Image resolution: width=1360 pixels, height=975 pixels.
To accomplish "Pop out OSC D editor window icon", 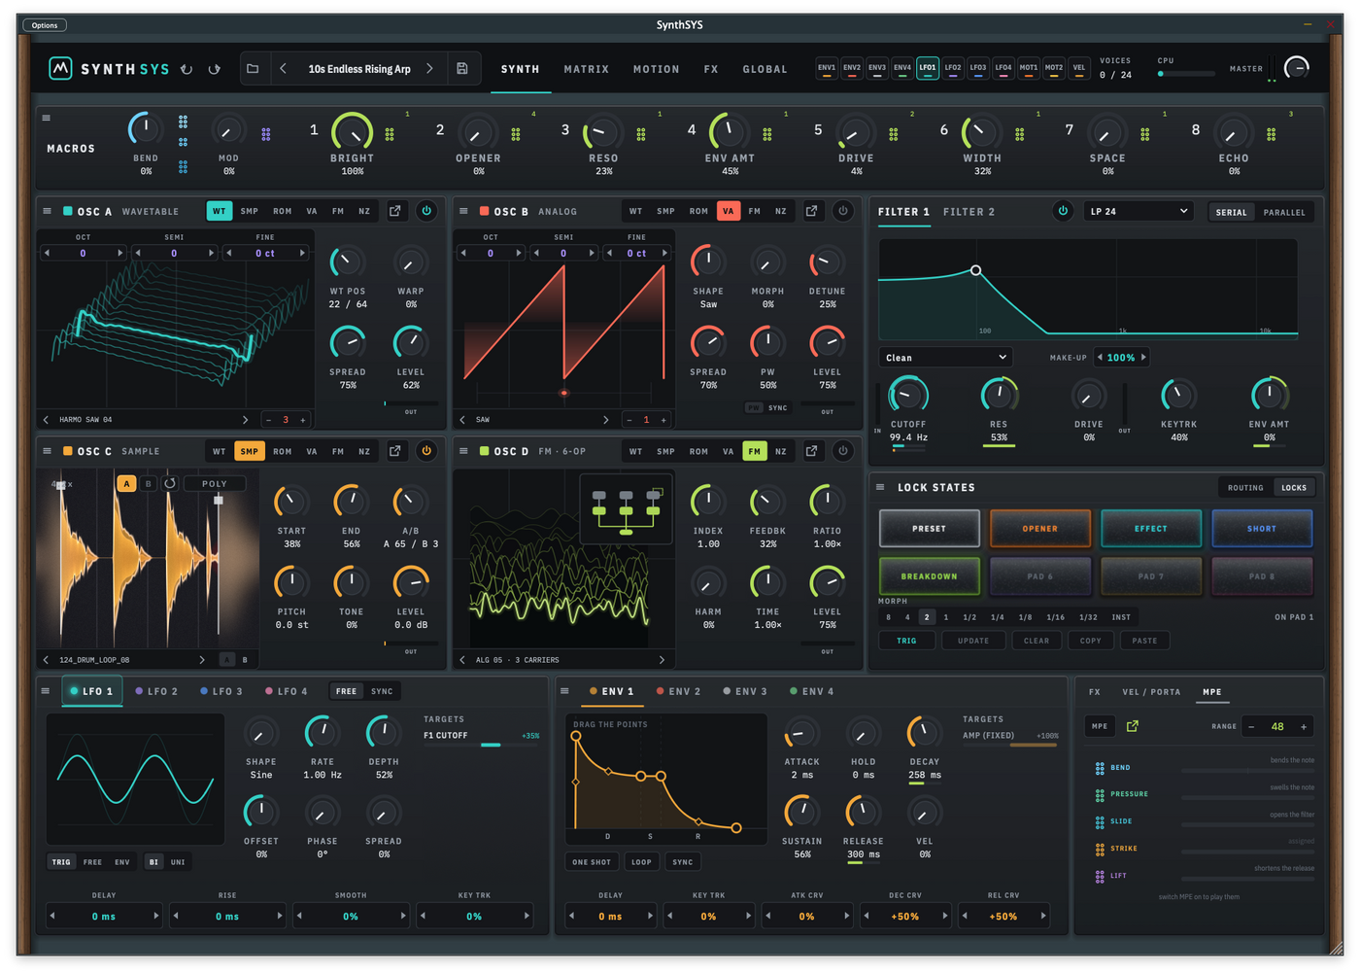I will pyautogui.click(x=812, y=451).
